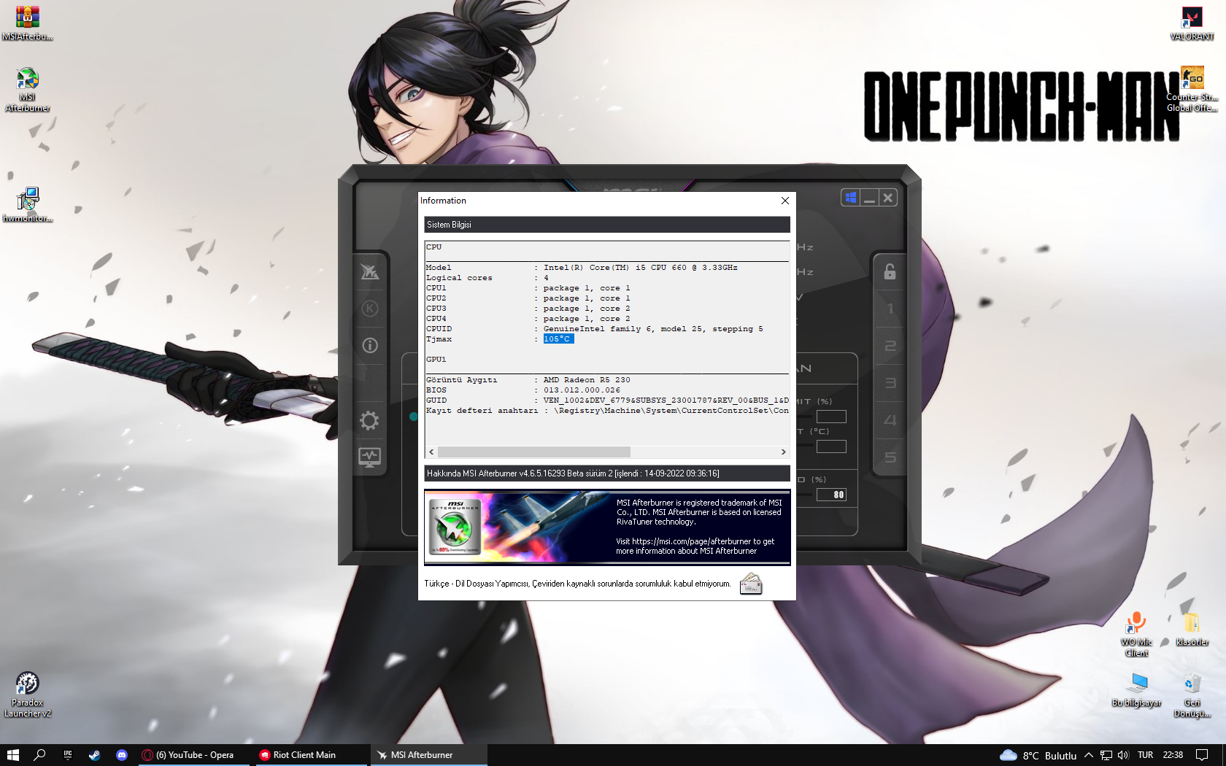Open Discord from the taskbar
Viewport: 1226px width, 766px height.
click(x=122, y=755)
